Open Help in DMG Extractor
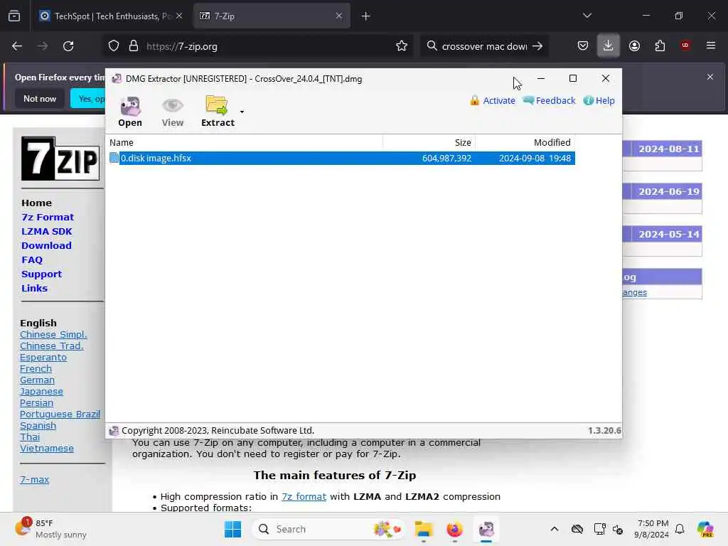 point(599,100)
